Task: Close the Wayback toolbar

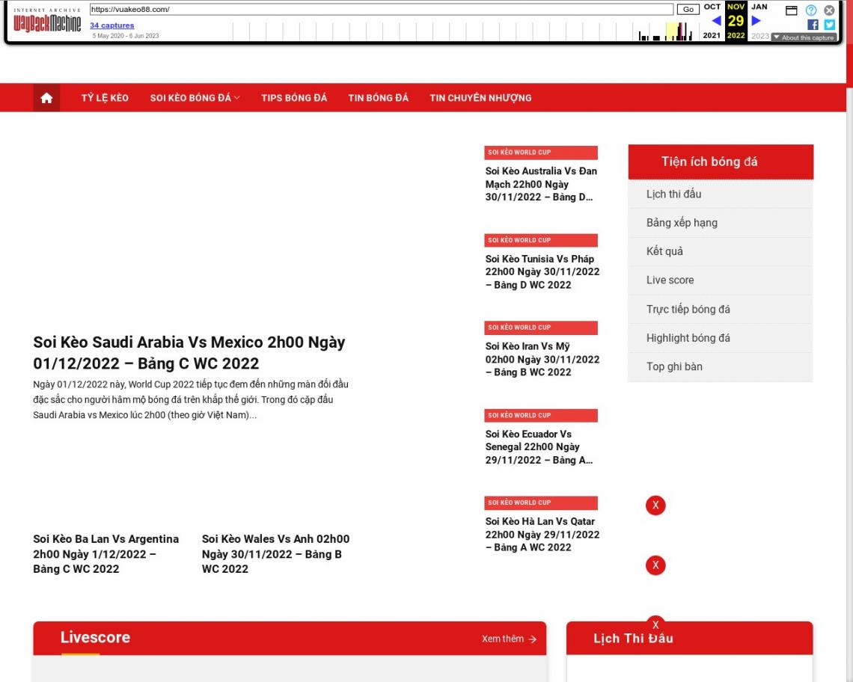Action: (x=829, y=10)
